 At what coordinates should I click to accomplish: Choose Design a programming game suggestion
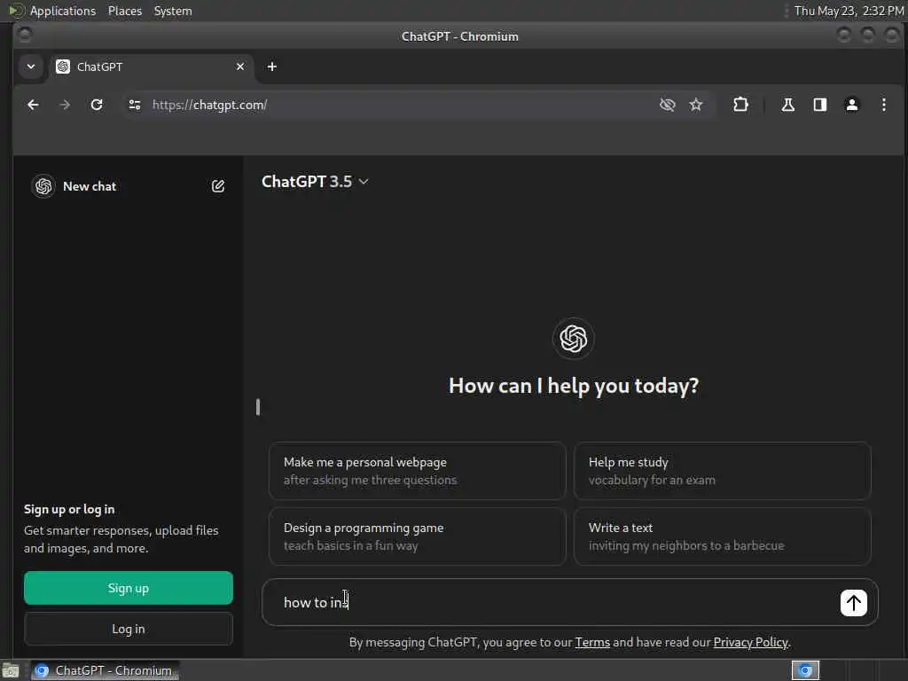coord(417,536)
